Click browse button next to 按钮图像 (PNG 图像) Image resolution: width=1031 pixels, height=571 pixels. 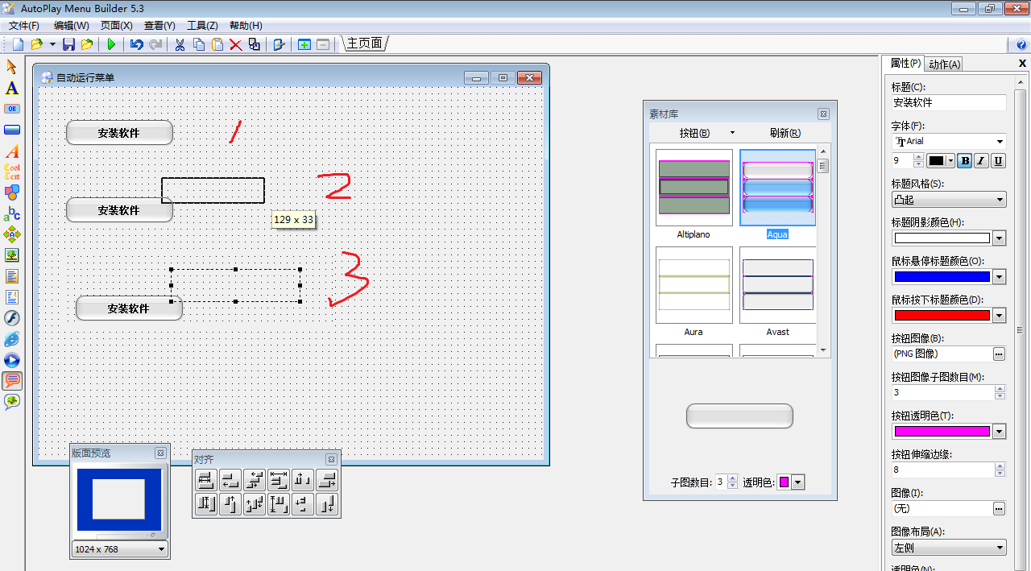(999, 354)
